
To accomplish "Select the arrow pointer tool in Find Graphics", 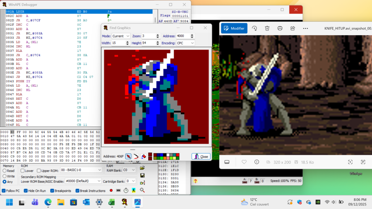I will (128, 156).
